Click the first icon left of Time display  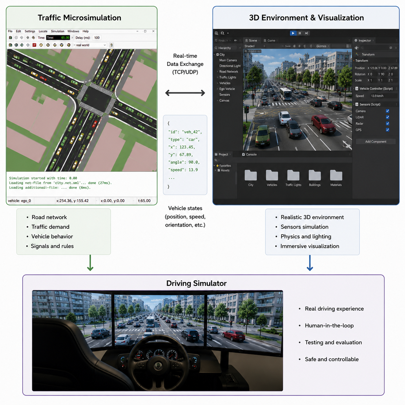coord(33,38)
